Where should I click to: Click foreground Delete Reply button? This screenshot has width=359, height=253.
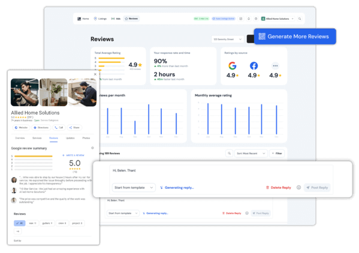pos(279,188)
